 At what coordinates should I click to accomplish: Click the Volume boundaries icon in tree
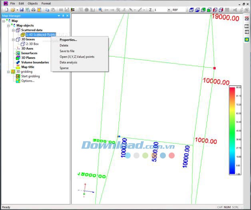tap(18, 62)
